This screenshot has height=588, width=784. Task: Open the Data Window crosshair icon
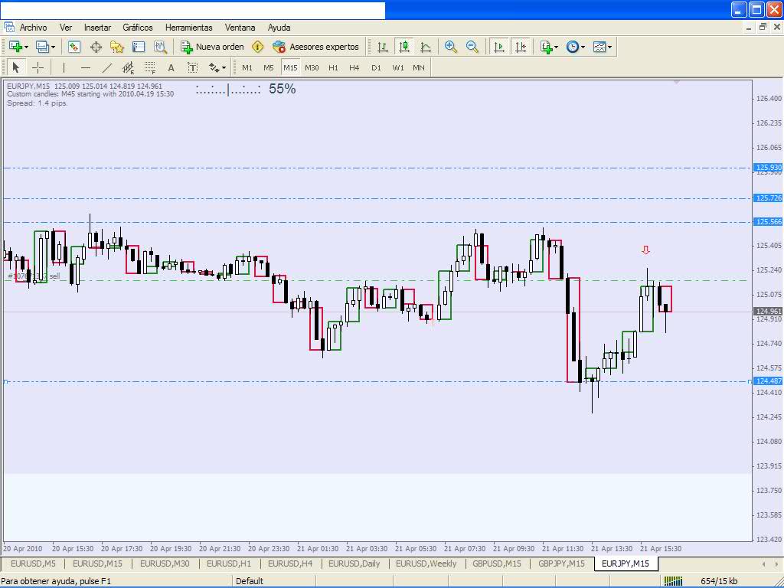96,47
